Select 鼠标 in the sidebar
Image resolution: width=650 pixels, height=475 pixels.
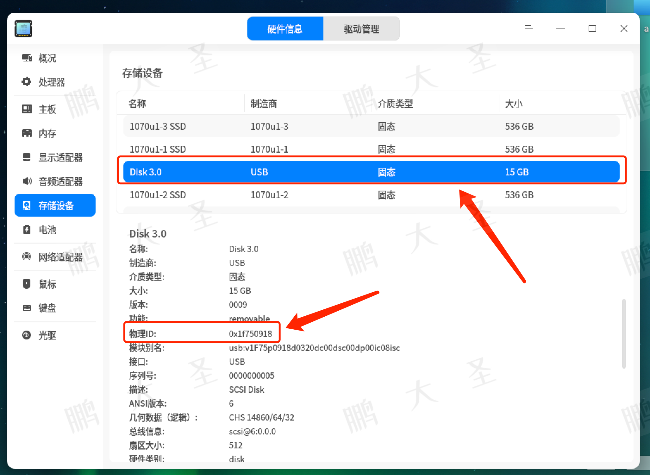pyautogui.click(x=55, y=284)
